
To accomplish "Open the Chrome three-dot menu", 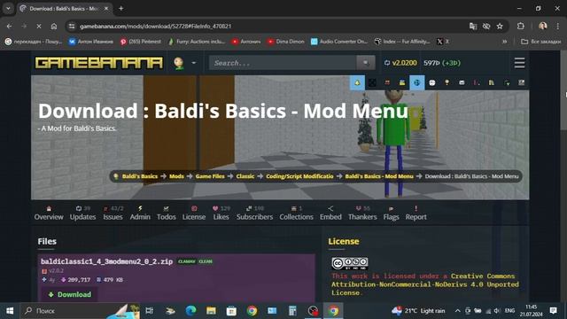I will 558,26.
